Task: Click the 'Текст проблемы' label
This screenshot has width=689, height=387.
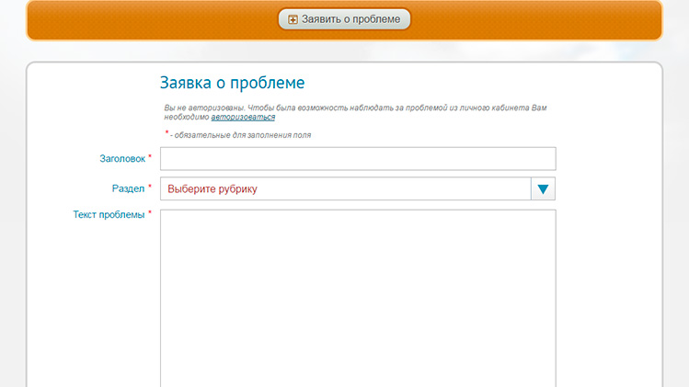Action: pyautogui.click(x=109, y=215)
